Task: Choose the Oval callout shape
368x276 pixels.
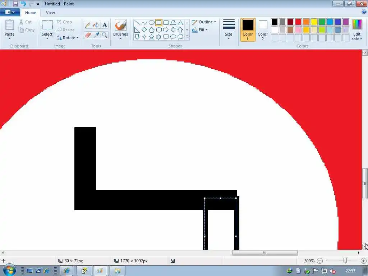Action: coord(173,37)
